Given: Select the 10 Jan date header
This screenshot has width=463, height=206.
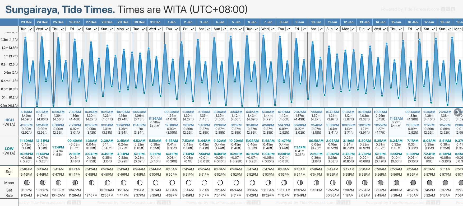Looking at the screenshot, I should click(316, 22).
